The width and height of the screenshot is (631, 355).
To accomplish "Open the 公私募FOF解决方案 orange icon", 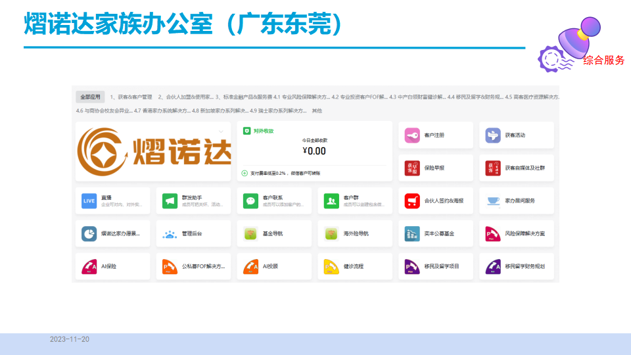I will 170,266.
